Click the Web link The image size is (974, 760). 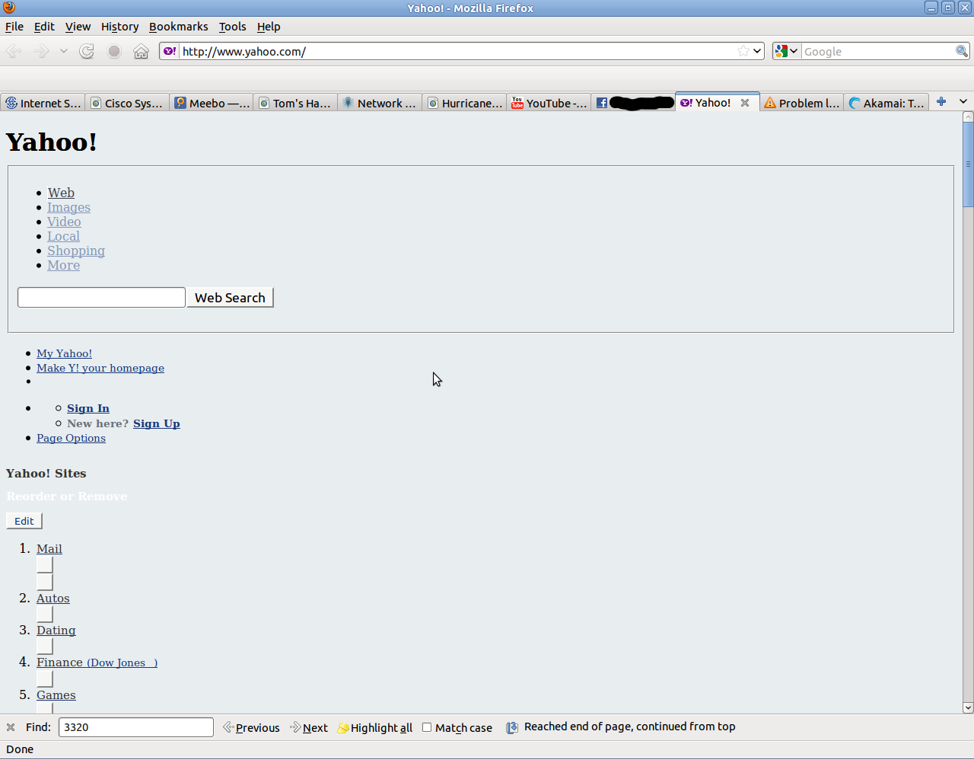pyautogui.click(x=61, y=193)
